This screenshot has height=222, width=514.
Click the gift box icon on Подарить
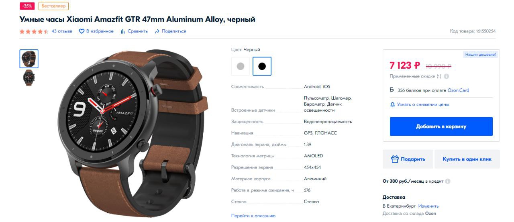click(x=395, y=159)
